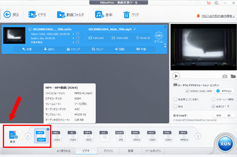Screen dimensions: 237x157
Task: Go back with the 戻る button
Action: (x=11, y=15)
